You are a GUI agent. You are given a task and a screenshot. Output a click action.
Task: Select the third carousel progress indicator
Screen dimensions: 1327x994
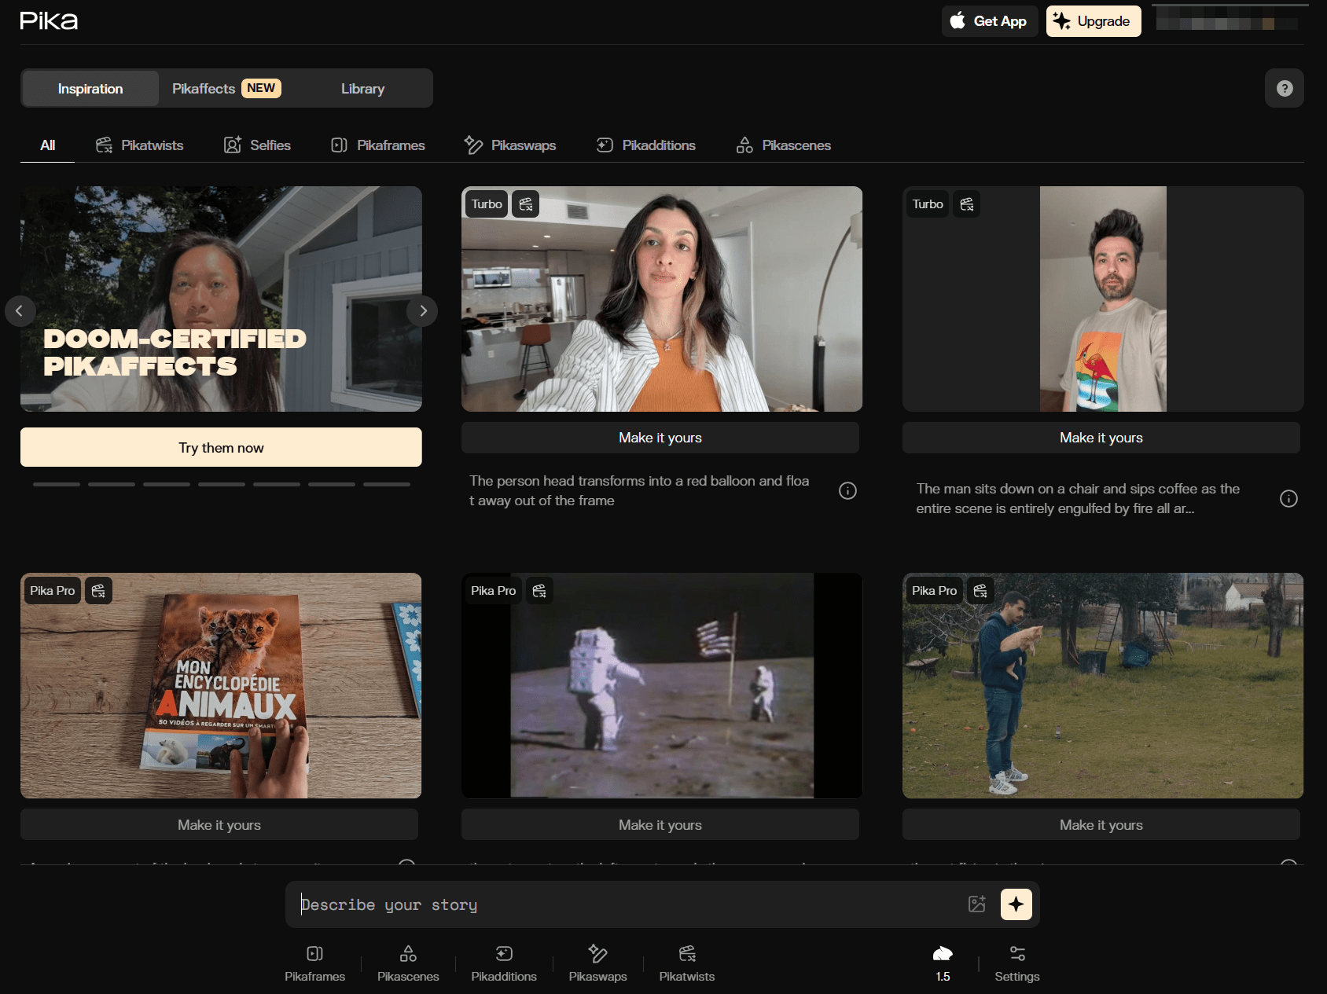166,484
